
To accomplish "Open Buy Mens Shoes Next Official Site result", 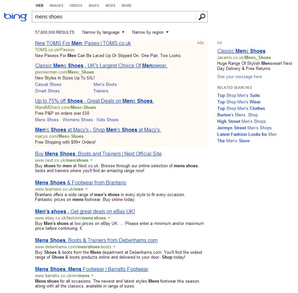I will click(98, 154).
